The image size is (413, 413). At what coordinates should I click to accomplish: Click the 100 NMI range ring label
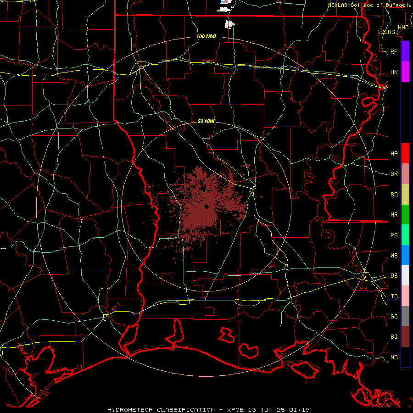pos(206,36)
